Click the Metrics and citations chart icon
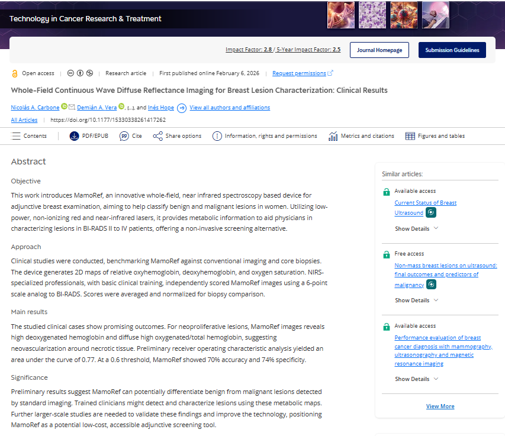The image size is (505, 436). click(x=333, y=135)
